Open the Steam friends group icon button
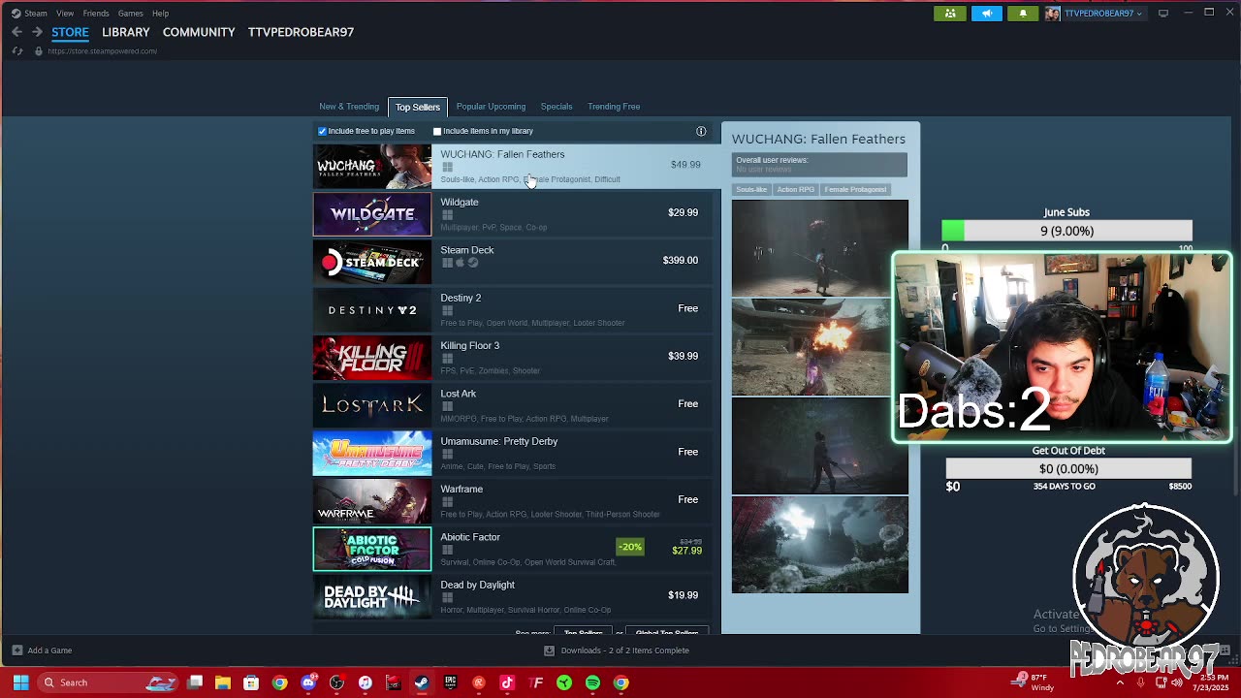This screenshot has width=1241, height=698. 950,14
